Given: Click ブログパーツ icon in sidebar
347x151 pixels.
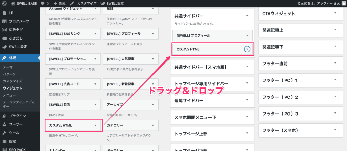Looking at the screenshot, I should click(x=4, y=21).
